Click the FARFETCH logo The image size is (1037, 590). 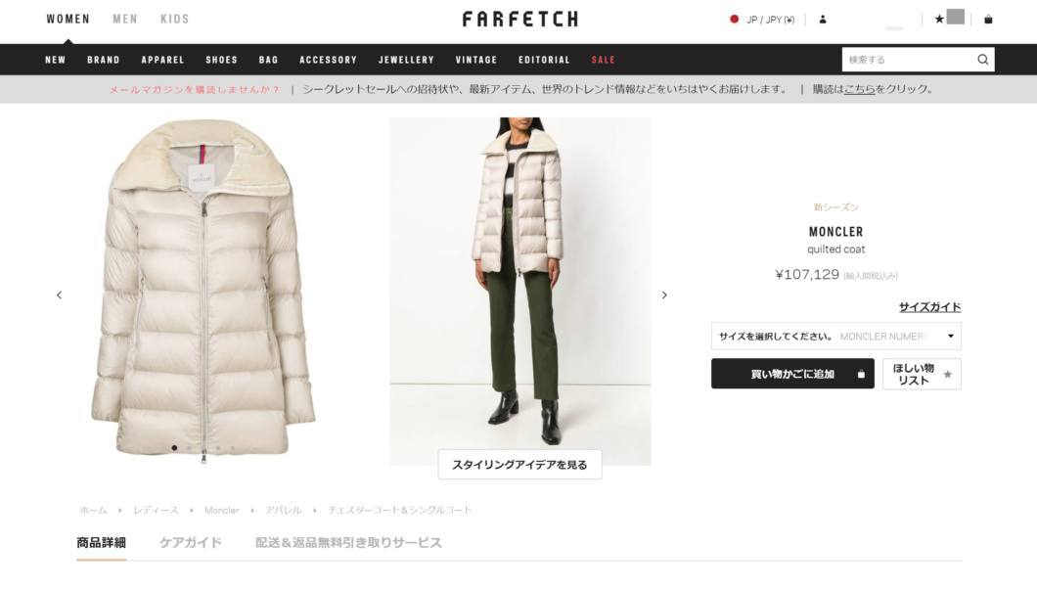(520, 20)
